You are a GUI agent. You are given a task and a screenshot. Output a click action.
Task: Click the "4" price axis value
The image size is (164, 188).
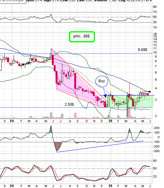pos(156,88)
